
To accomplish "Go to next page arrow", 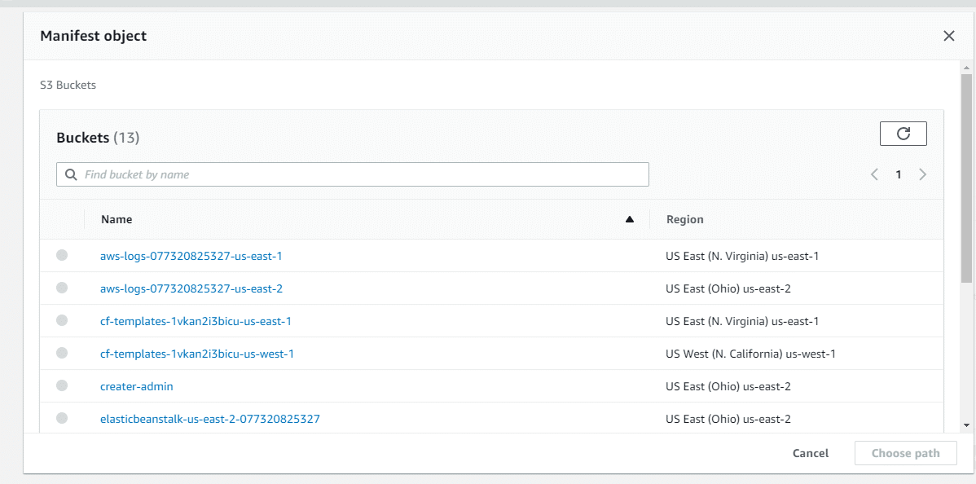I will click(922, 174).
